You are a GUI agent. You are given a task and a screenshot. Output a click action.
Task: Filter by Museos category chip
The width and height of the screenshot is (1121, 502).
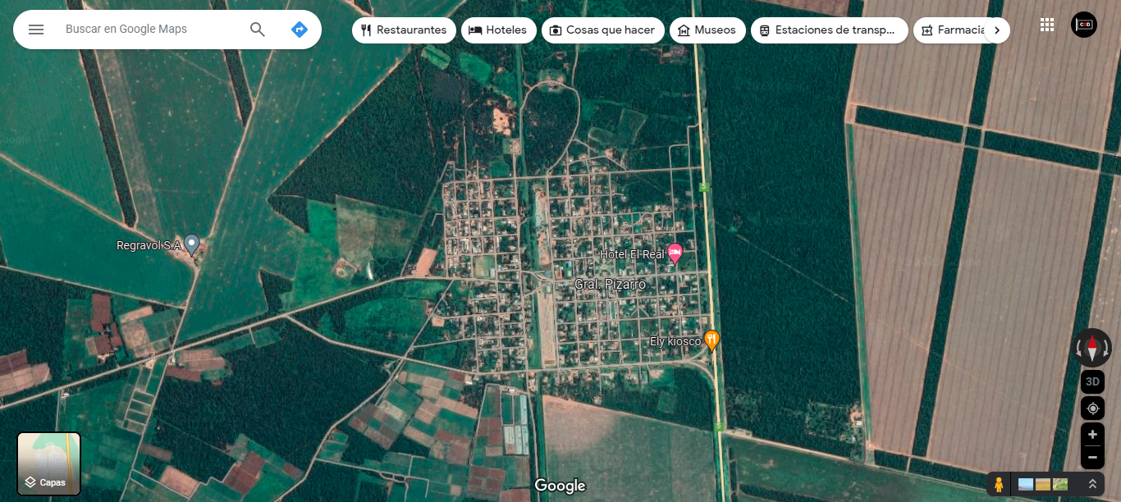tap(707, 30)
